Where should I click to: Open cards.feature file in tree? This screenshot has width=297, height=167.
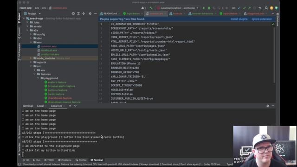[56, 94]
